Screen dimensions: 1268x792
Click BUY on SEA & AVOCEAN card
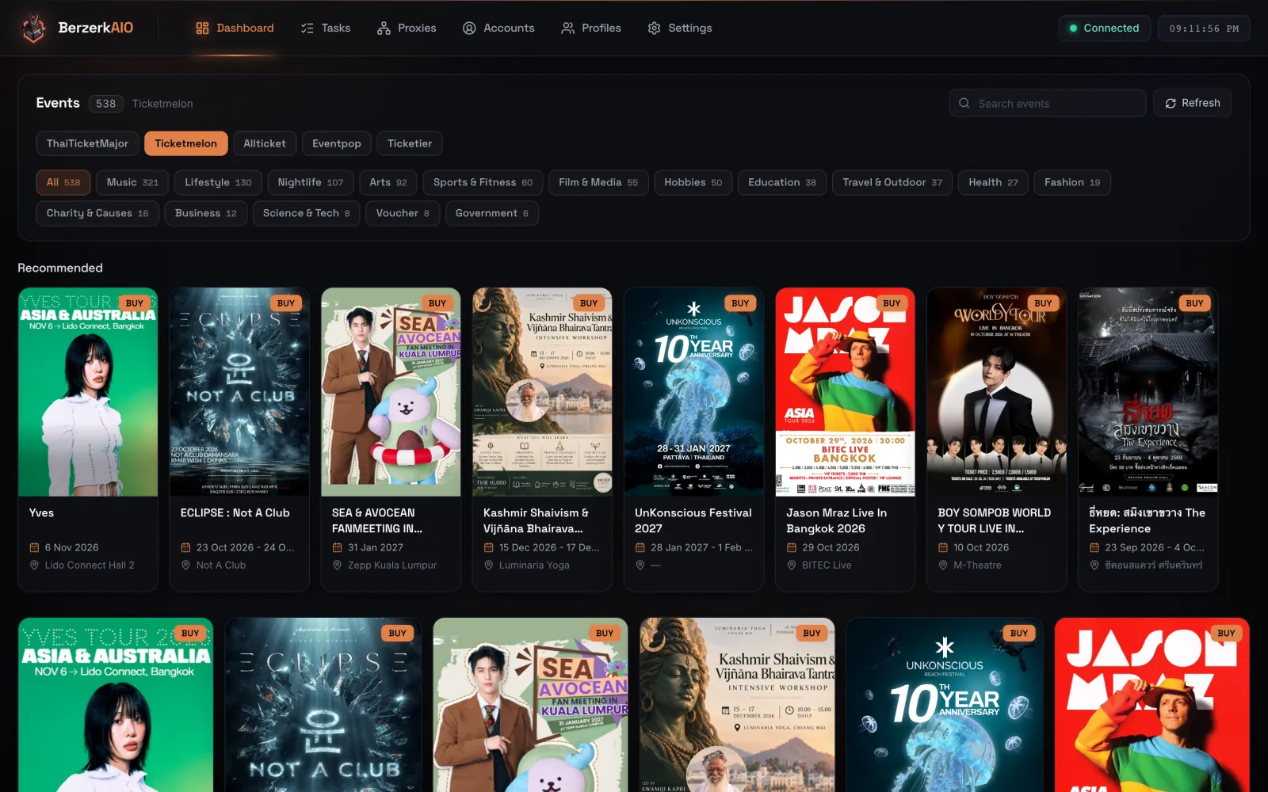coord(437,303)
